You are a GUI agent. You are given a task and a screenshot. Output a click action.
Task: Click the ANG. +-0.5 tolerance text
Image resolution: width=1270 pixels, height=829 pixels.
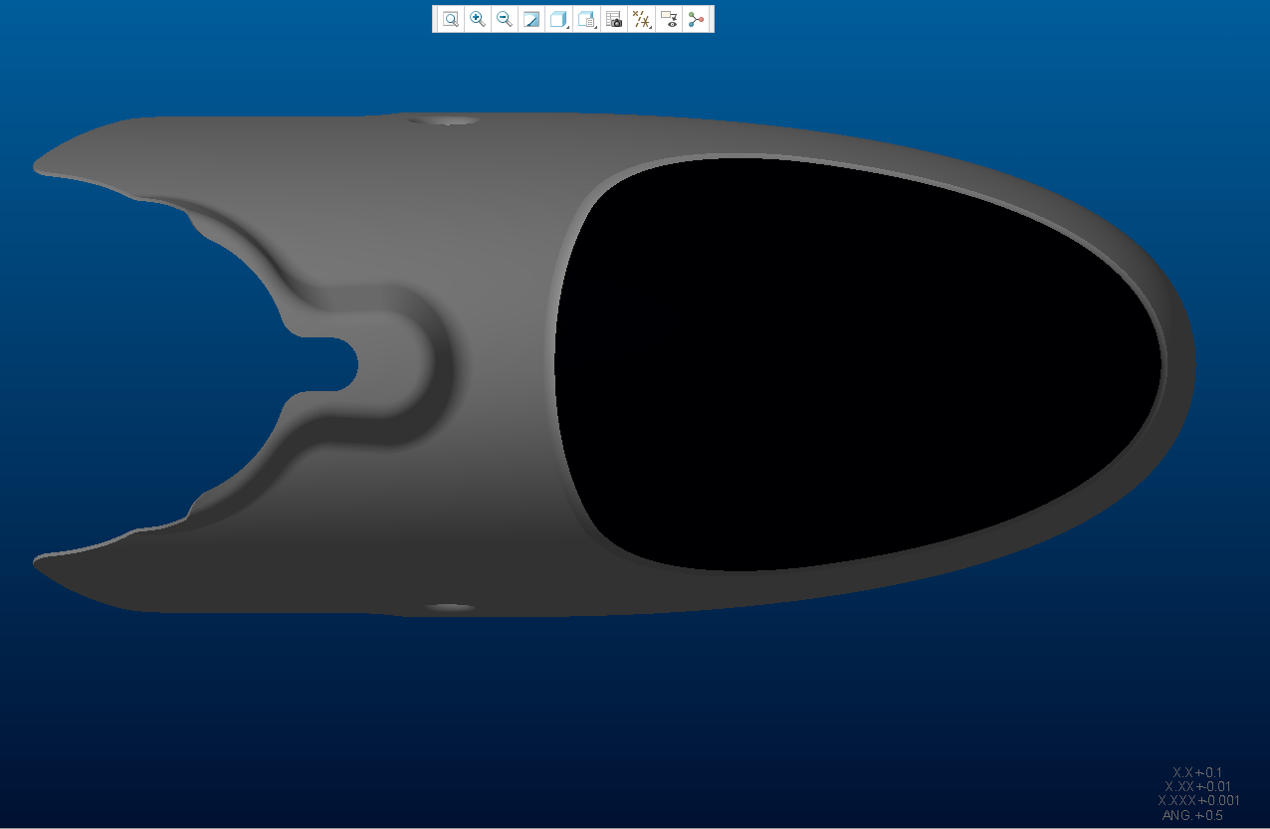point(1192,815)
